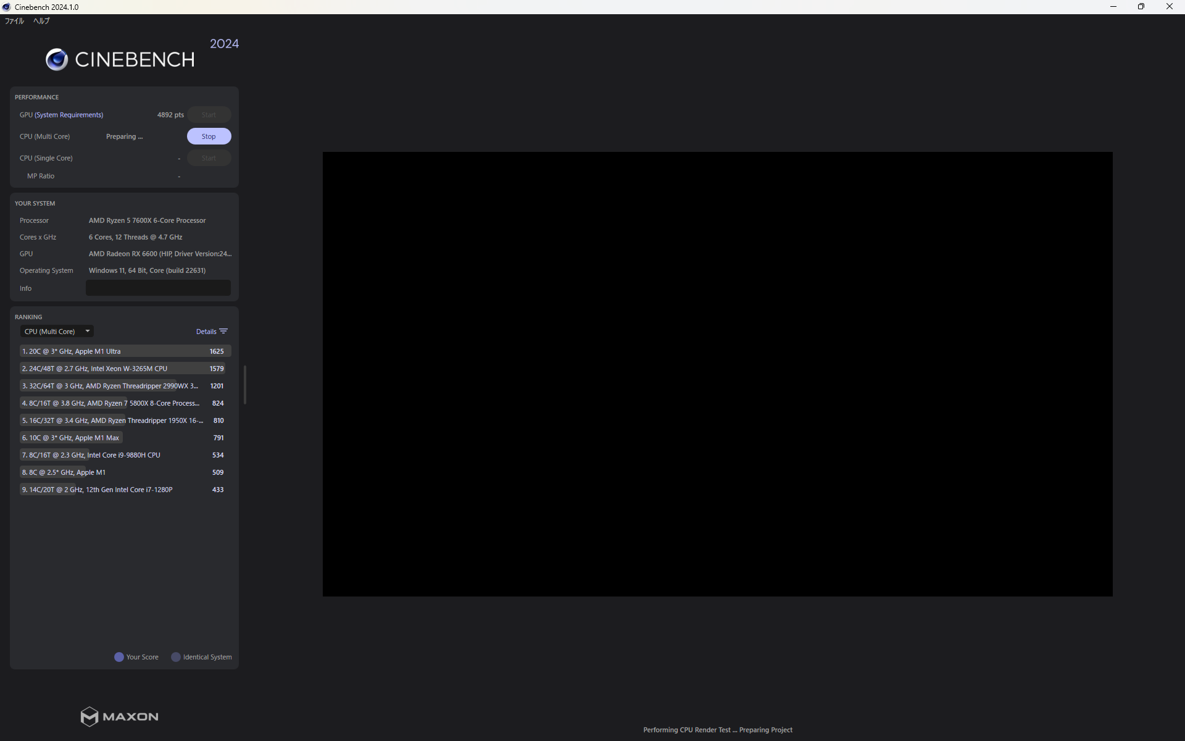Select the 8C Apple M1 ranking row

tap(125, 472)
